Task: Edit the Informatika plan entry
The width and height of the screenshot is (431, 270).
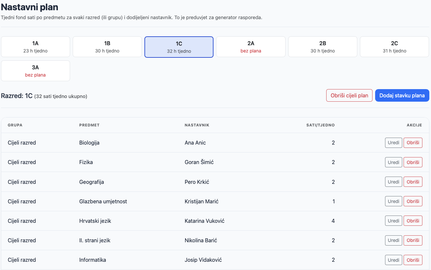Action: coord(394,260)
